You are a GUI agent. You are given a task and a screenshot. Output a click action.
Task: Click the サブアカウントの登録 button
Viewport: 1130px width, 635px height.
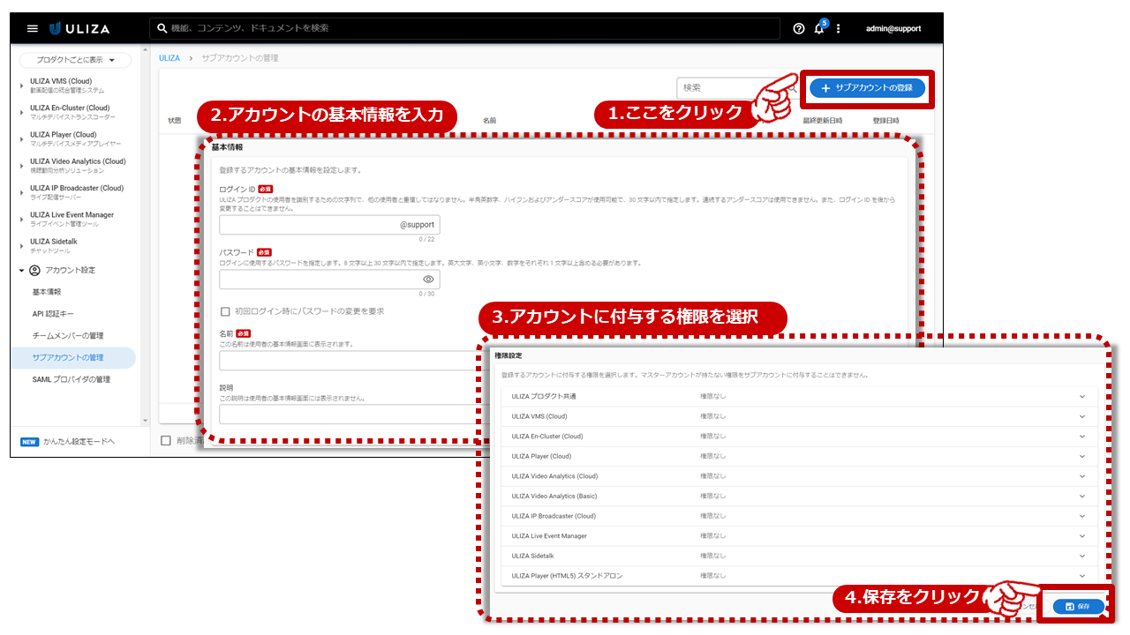(x=867, y=88)
